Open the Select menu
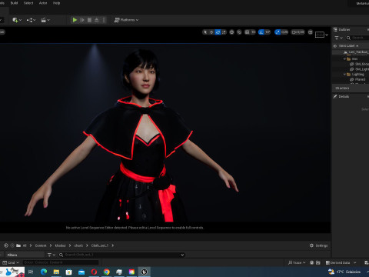The image size is (369, 277). coord(28,3)
